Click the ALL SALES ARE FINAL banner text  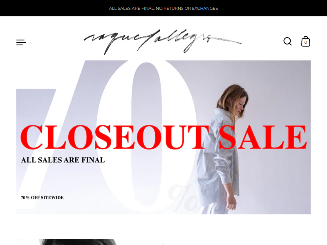tap(63, 160)
